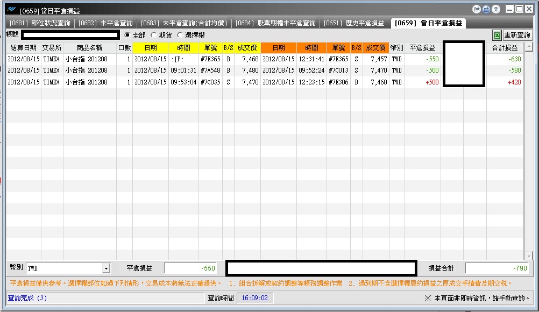539x312 pixels.
Task: Click the 查詢時間 value 16:09:02
Action: click(x=255, y=298)
